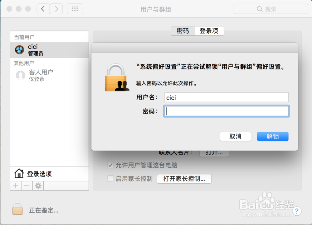This screenshot has height=225, width=312.
Task: Toggle allow user to administer this computer
Action: pos(110,165)
